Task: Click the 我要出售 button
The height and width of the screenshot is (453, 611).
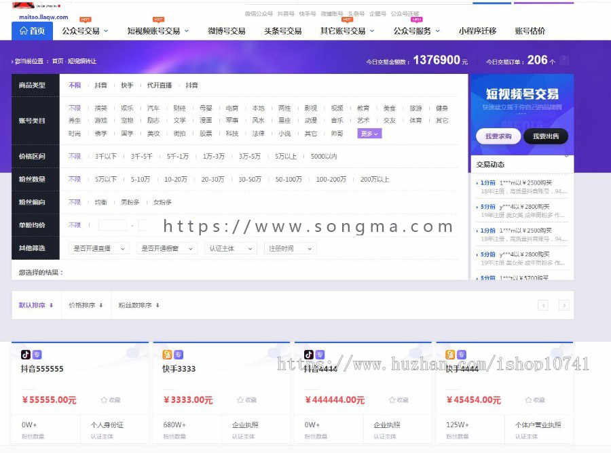Action: tap(546, 136)
